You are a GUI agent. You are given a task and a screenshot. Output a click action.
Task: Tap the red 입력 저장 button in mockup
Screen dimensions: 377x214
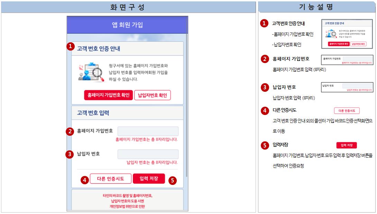149,179
